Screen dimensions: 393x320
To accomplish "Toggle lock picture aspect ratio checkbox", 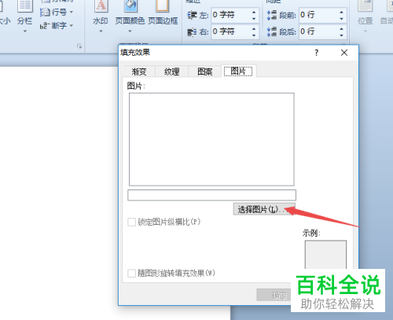I will click(x=131, y=222).
